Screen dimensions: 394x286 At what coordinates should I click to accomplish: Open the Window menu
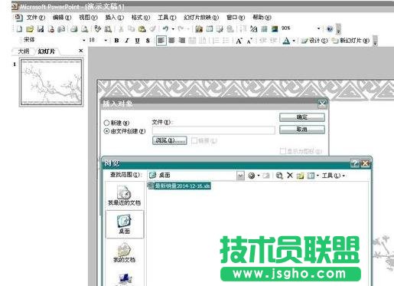point(236,18)
